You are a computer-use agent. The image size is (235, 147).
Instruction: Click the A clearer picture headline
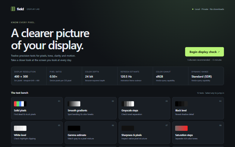[x=50, y=33]
